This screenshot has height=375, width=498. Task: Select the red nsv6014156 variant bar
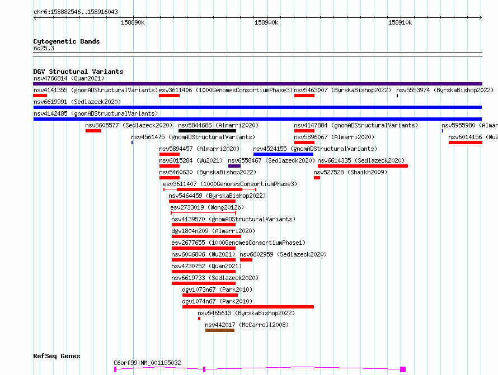pos(466,143)
